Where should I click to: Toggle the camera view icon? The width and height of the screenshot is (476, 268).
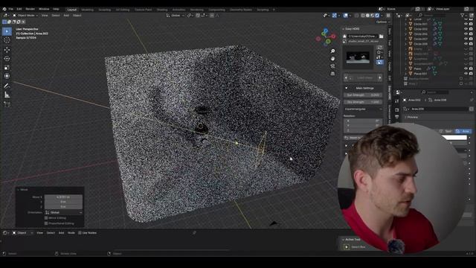point(332,66)
